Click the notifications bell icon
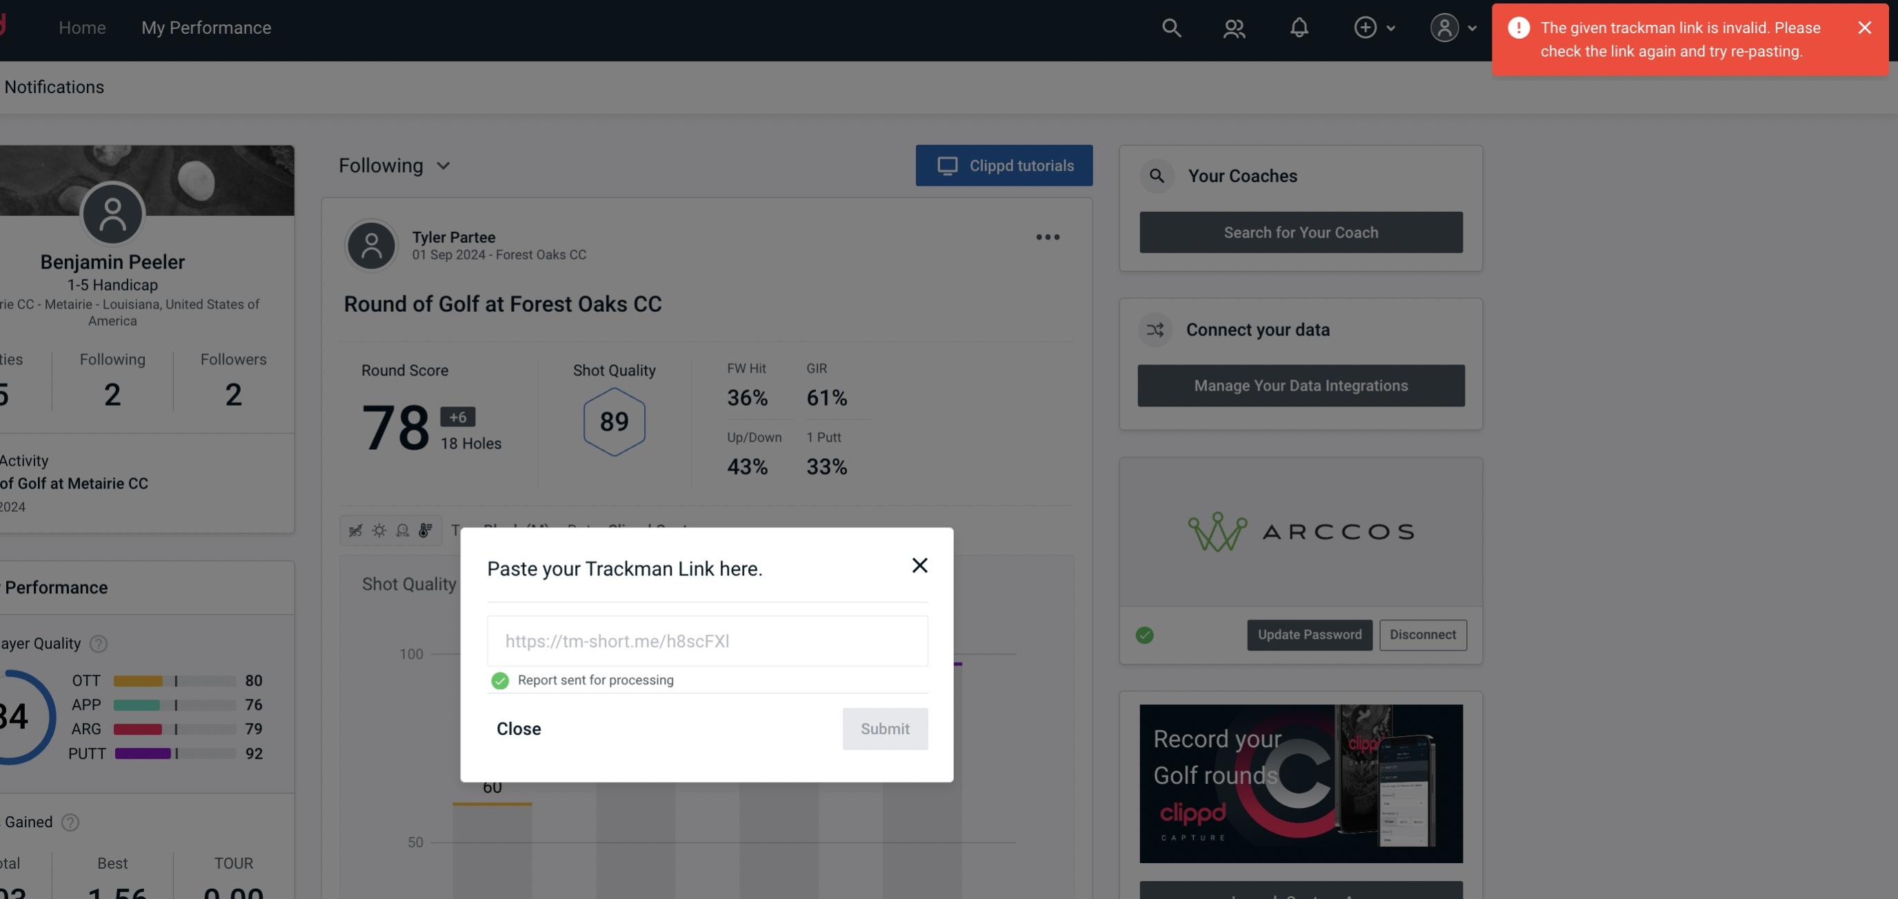 1299,27
